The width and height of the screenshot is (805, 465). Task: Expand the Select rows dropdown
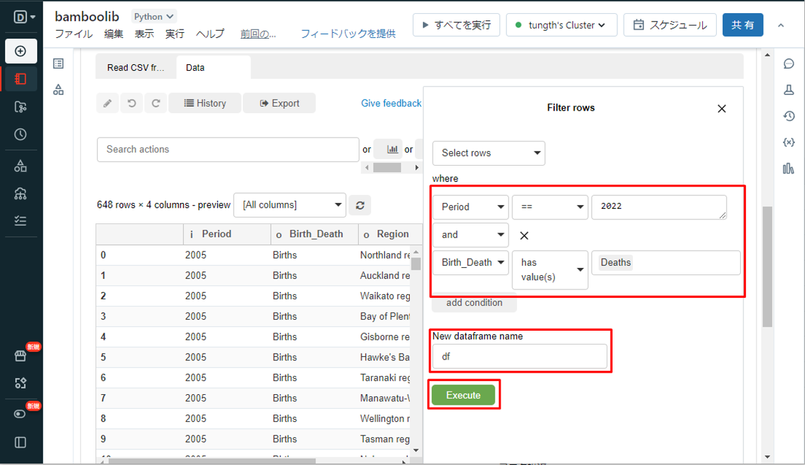(x=488, y=153)
